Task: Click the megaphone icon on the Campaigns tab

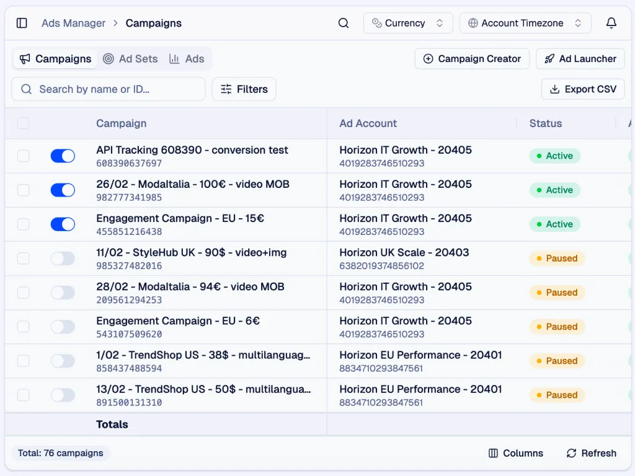Action: point(25,59)
